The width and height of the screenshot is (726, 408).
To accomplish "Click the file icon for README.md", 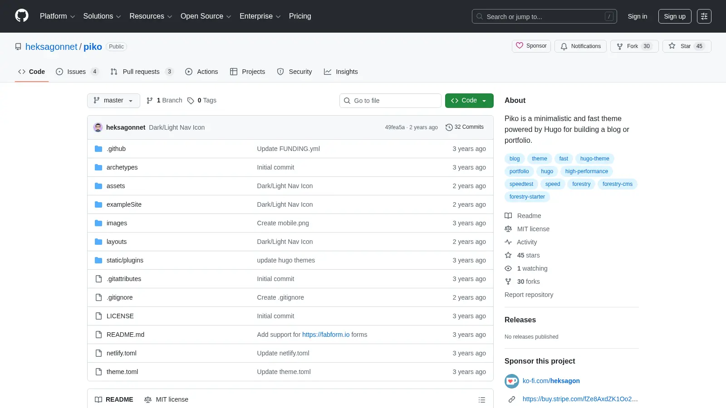I will pyautogui.click(x=98, y=335).
